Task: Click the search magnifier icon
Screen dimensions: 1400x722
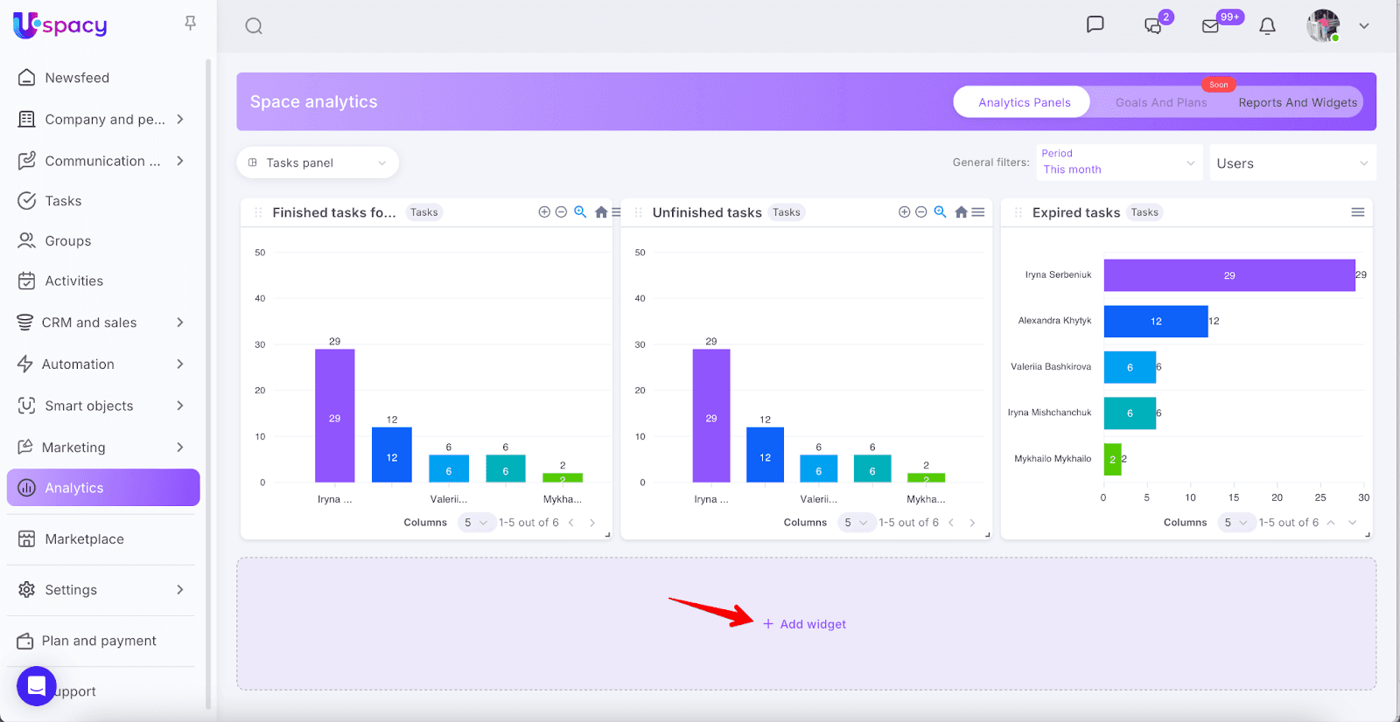Action: coord(254,26)
